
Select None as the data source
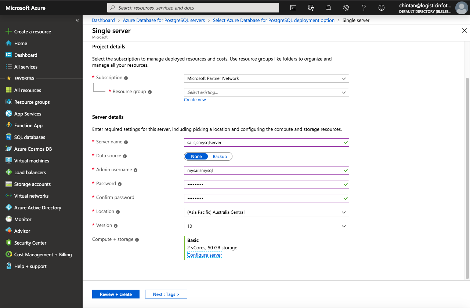point(196,156)
